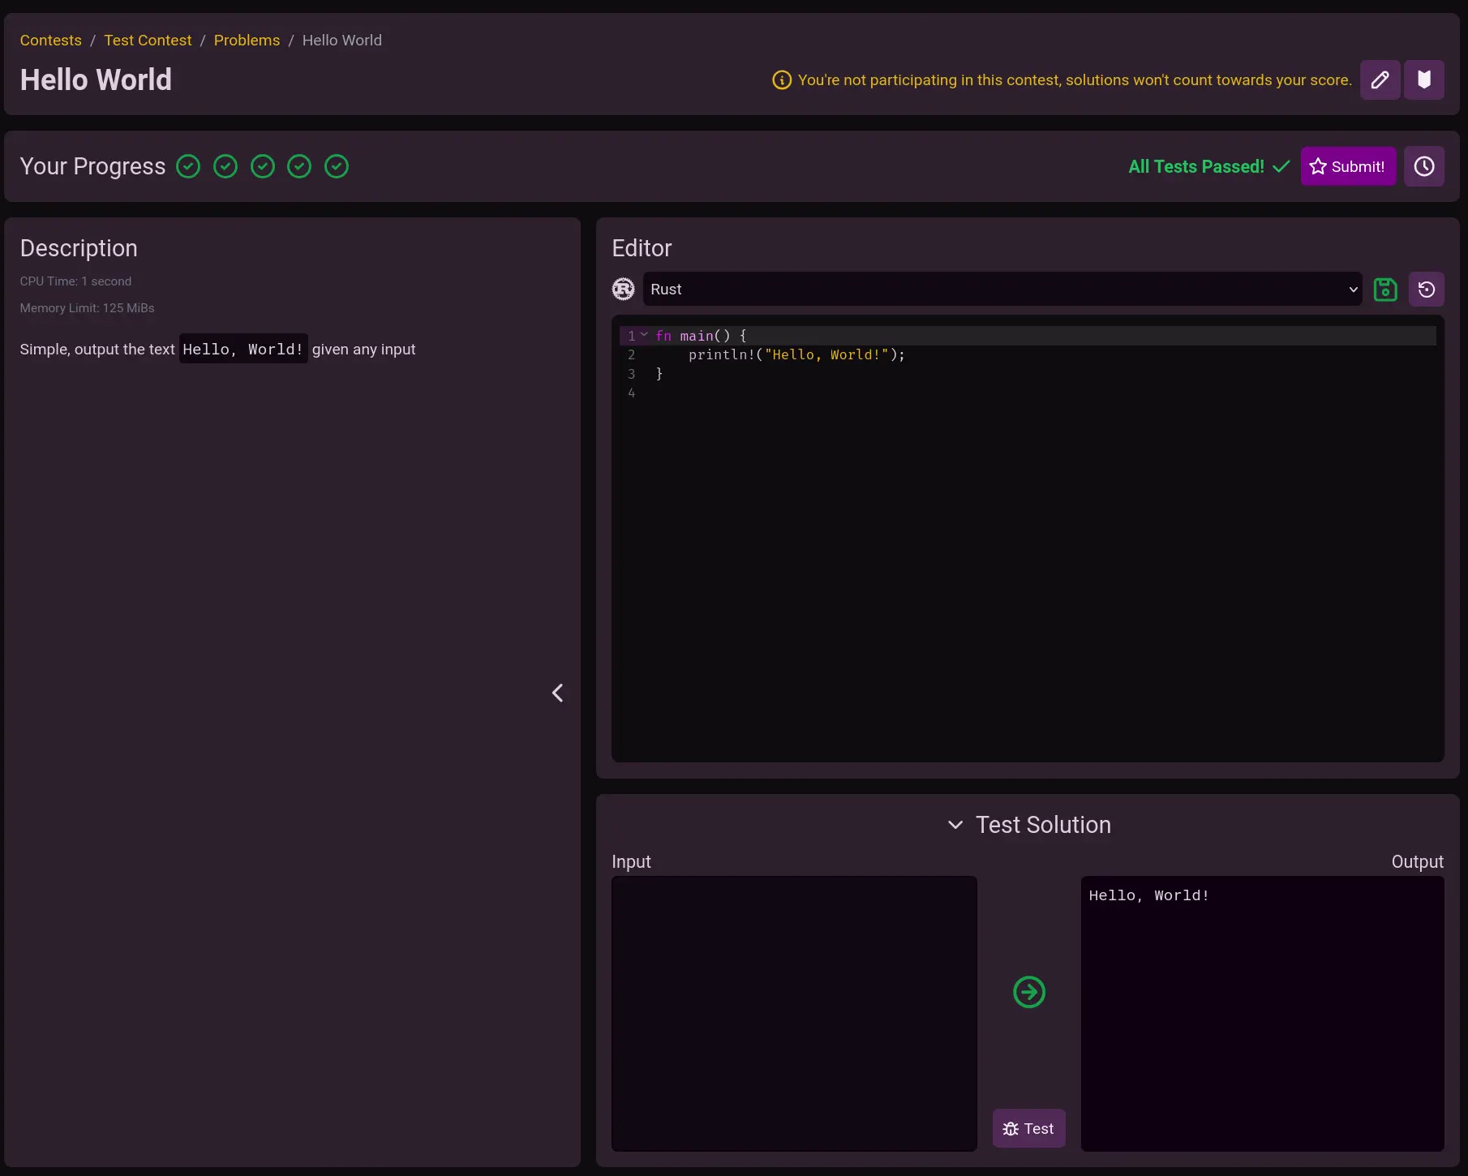Reset editor code with the restore icon
This screenshot has width=1468, height=1176.
coord(1426,290)
